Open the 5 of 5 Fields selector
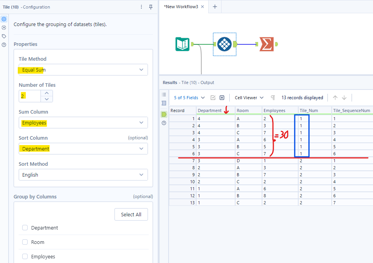Image resolution: width=373 pixels, height=263 pixels. tap(189, 98)
